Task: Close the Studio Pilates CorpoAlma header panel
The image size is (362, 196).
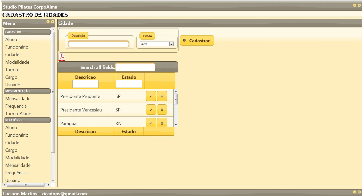Action: pos(359,5)
